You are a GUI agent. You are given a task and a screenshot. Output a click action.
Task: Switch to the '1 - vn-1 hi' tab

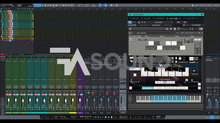coord(134,18)
